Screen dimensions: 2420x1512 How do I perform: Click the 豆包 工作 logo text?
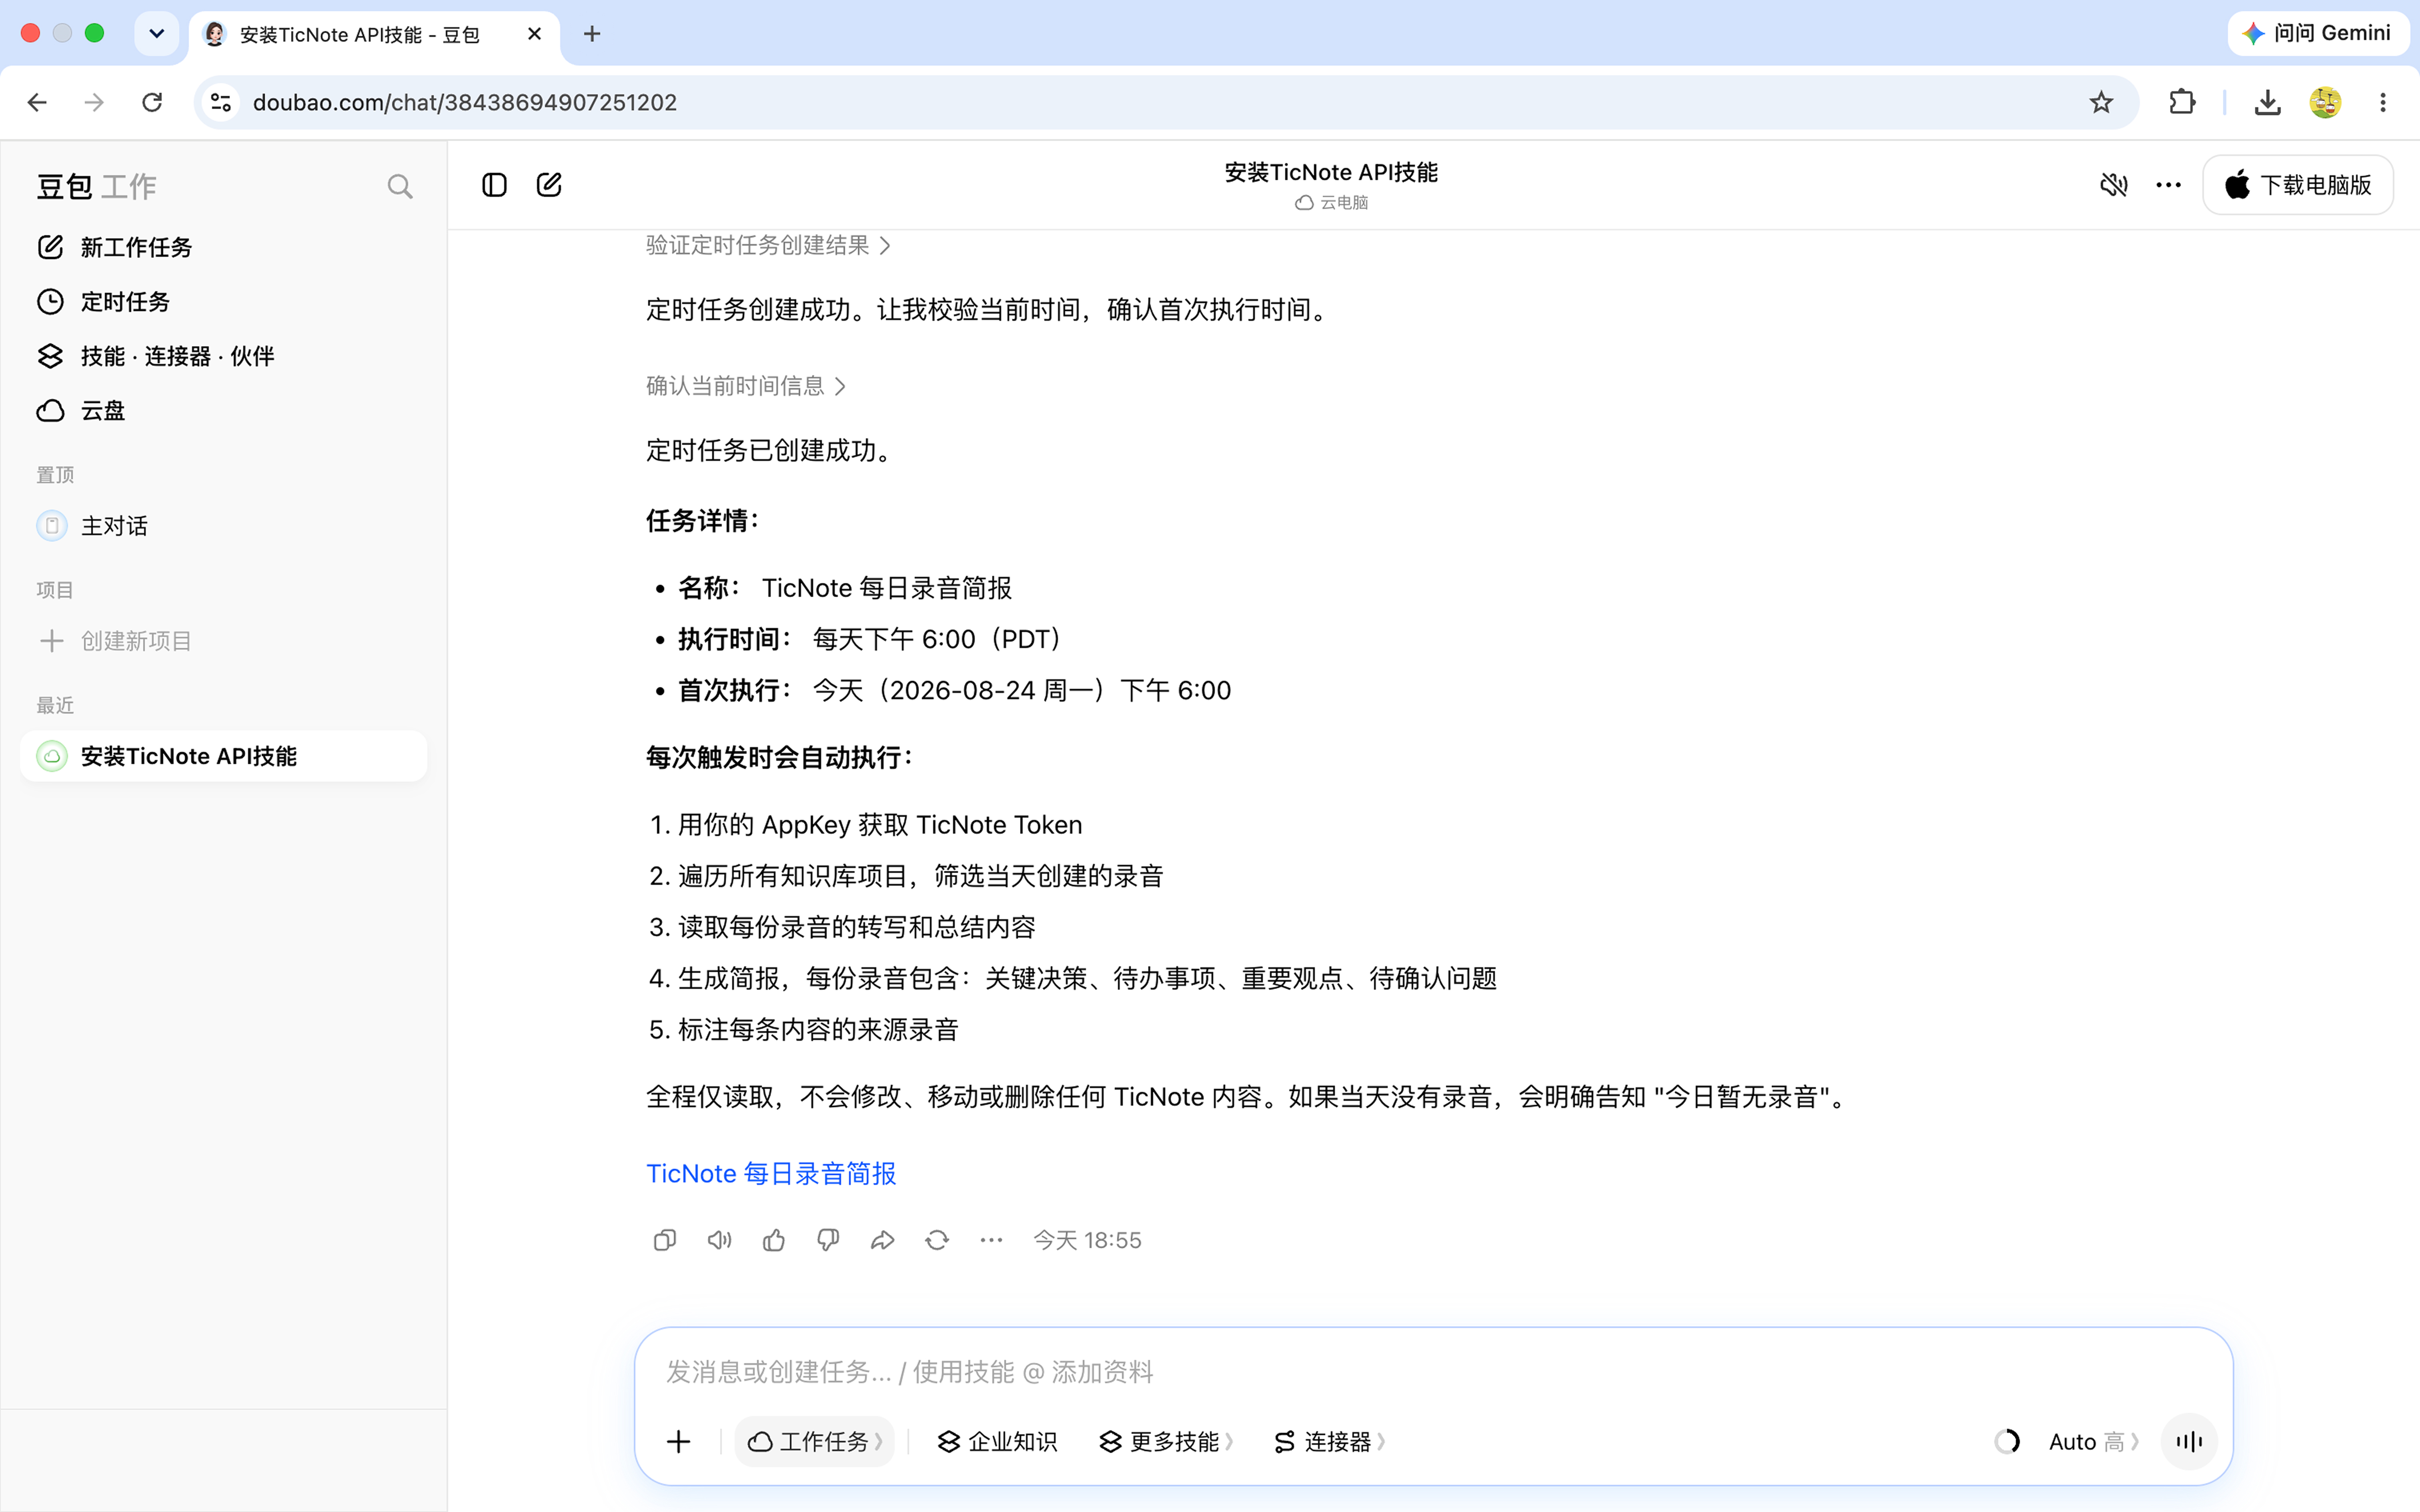coord(97,187)
